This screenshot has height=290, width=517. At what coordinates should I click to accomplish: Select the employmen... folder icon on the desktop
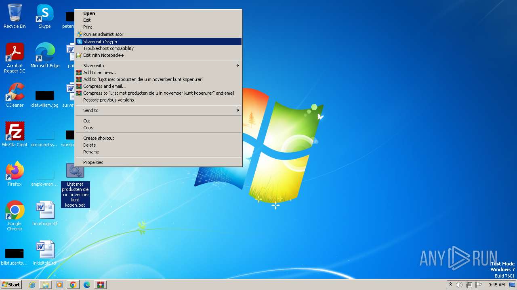coord(45,176)
